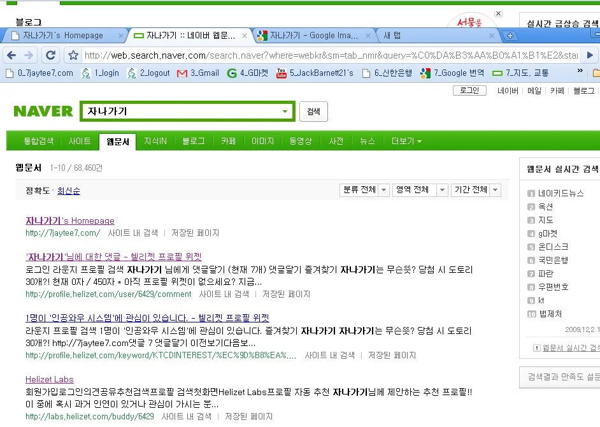This screenshot has height=427, width=600.
Task: Select the 이미지 search tab
Action: pyautogui.click(x=262, y=141)
